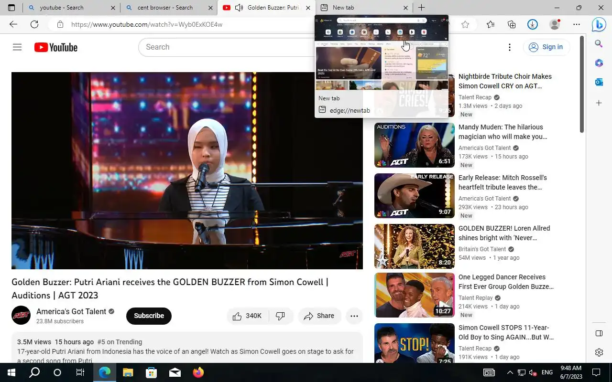Open Simon Cowell STOPS 11-Year-Old video title
Image resolution: width=612 pixels, height=382 pixels.
tap(506, 332)
